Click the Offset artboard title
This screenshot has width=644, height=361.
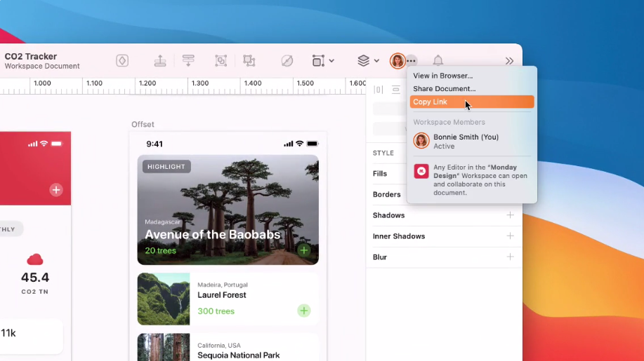pyautogui.click(x=143, y=125)
